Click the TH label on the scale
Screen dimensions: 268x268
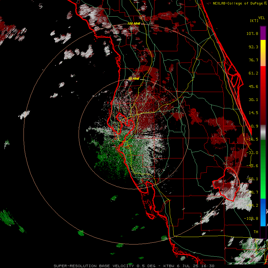pos(256,232)
